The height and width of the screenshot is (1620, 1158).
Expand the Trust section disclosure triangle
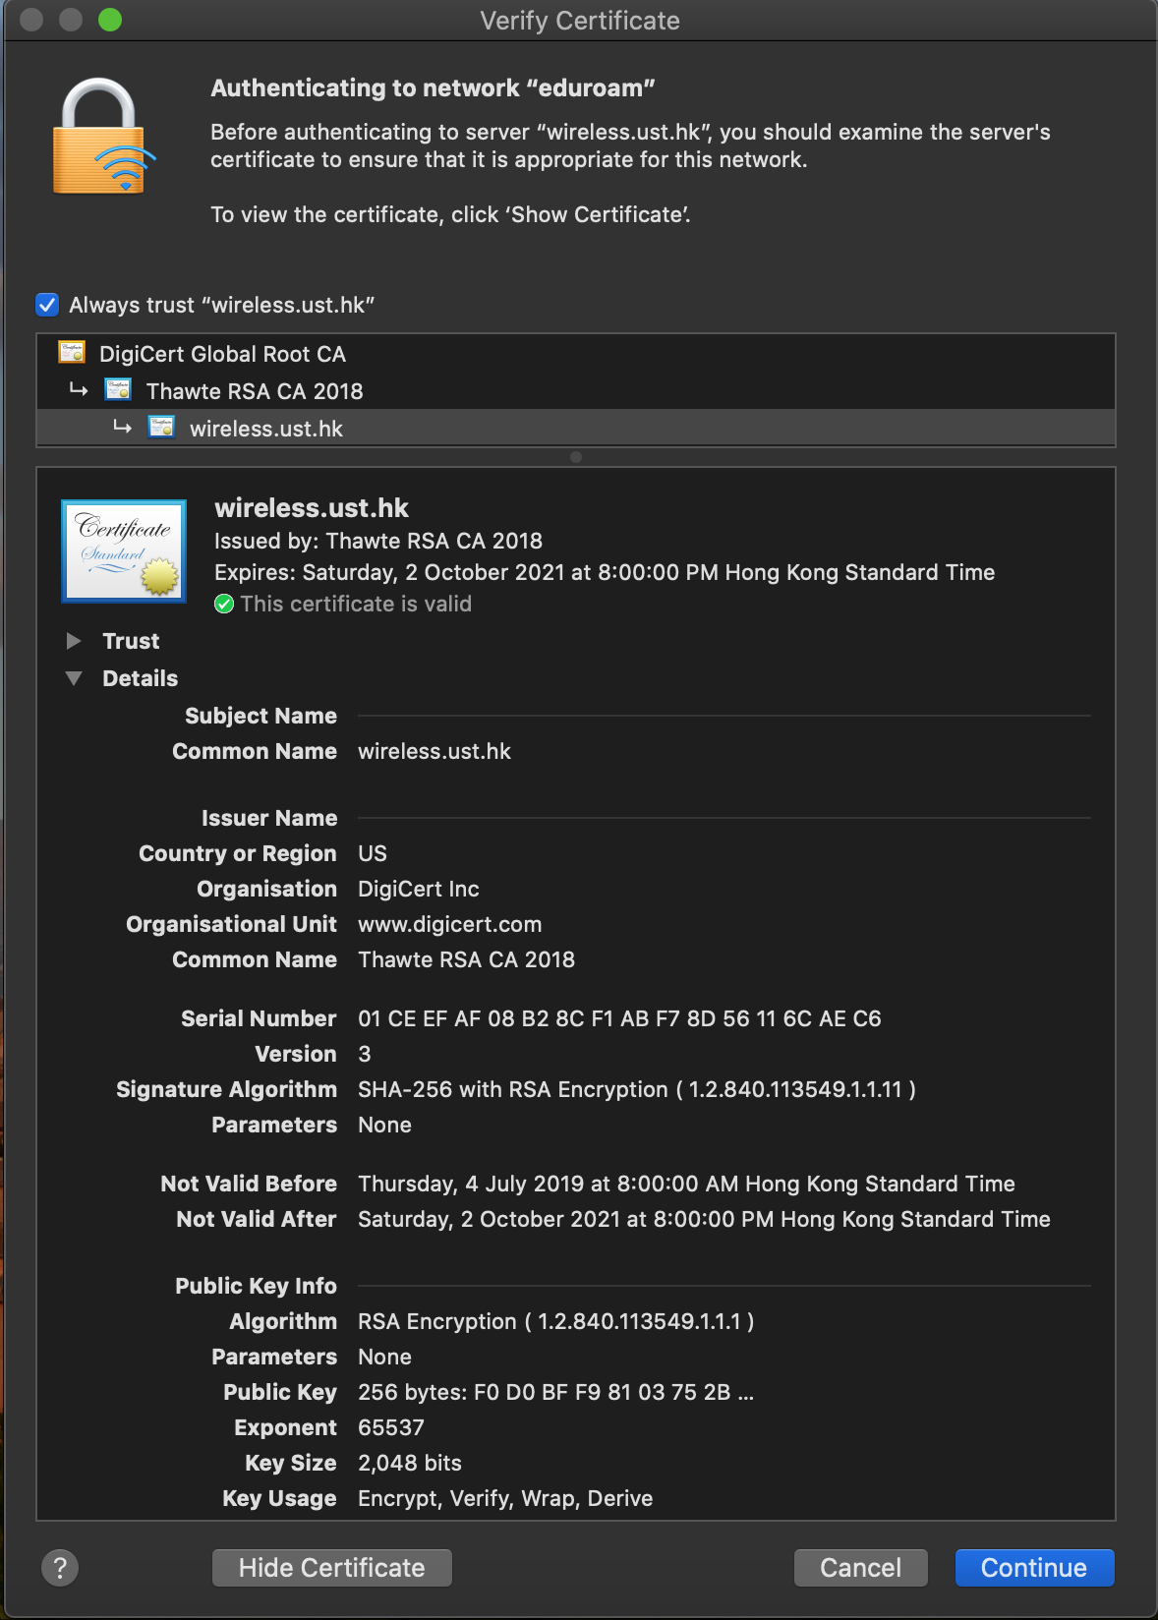click(x=74, y=641)
